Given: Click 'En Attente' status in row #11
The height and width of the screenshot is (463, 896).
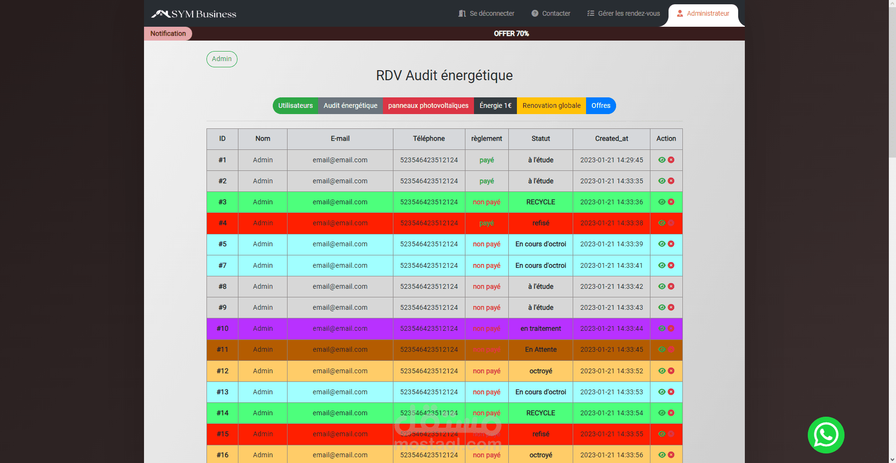Looking at the screenshot, I should 541,349.
